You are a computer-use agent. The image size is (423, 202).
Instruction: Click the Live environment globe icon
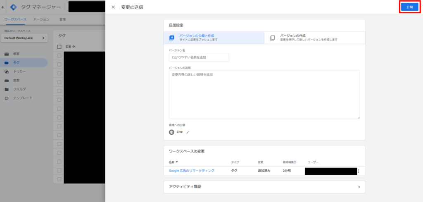point(171,132)
